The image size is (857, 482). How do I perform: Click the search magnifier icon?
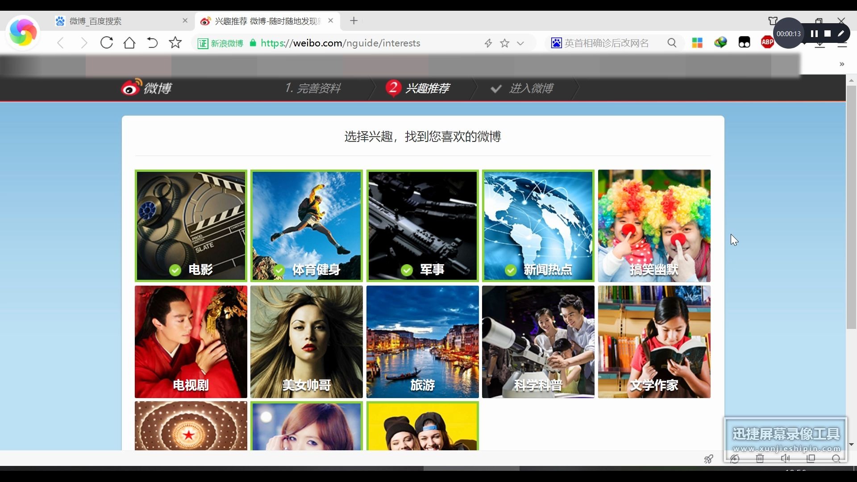(x=672, y=43)
